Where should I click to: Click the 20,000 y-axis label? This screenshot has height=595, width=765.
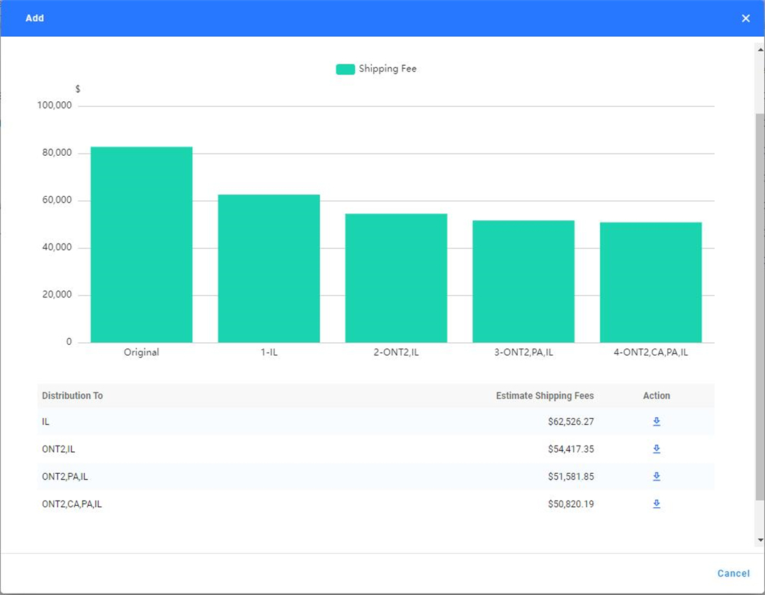click(x=57, y=295)
